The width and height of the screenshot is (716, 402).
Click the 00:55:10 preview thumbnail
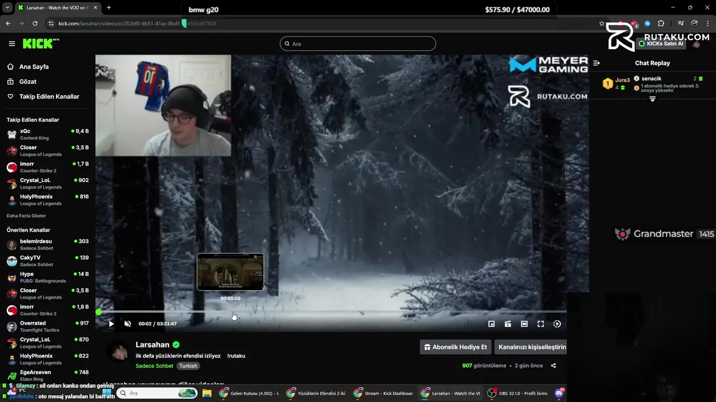[x=230, y=272]
